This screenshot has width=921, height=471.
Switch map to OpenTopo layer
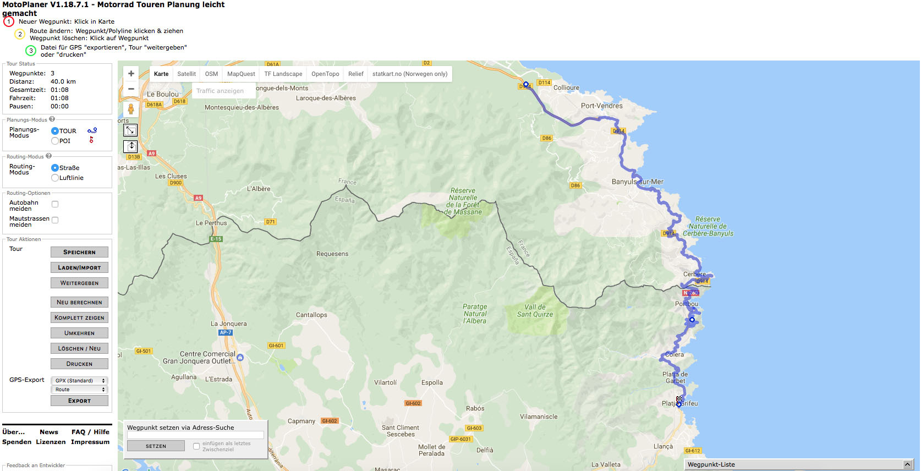pos(325,74)
